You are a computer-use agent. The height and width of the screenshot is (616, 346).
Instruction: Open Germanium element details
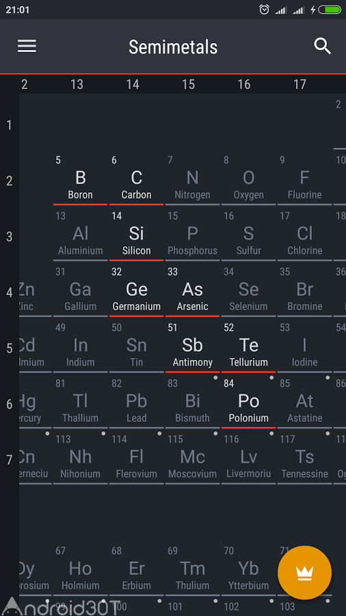137,289
